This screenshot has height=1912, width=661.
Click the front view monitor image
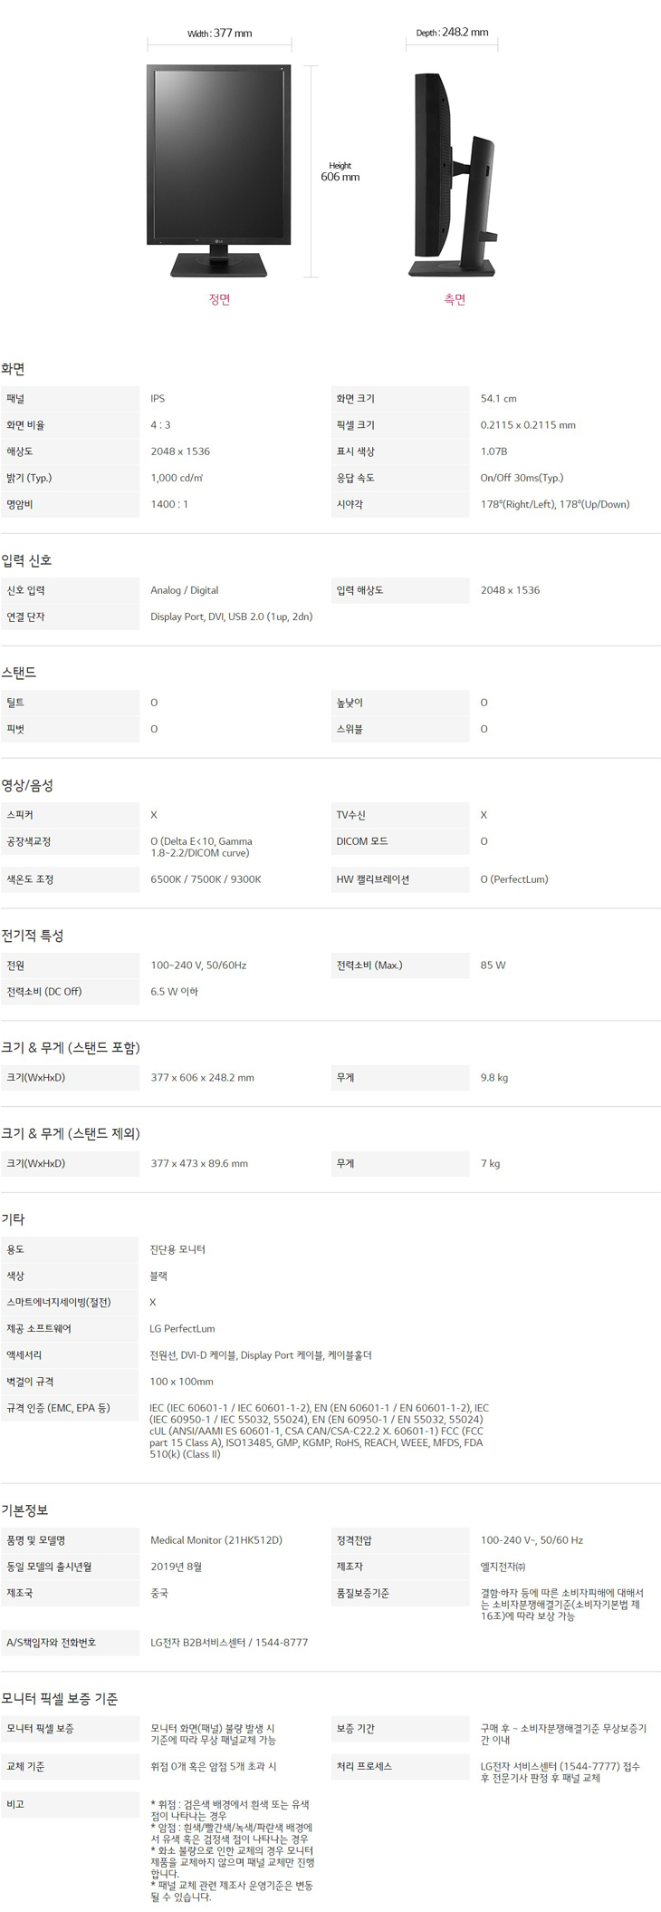(219, 170)
